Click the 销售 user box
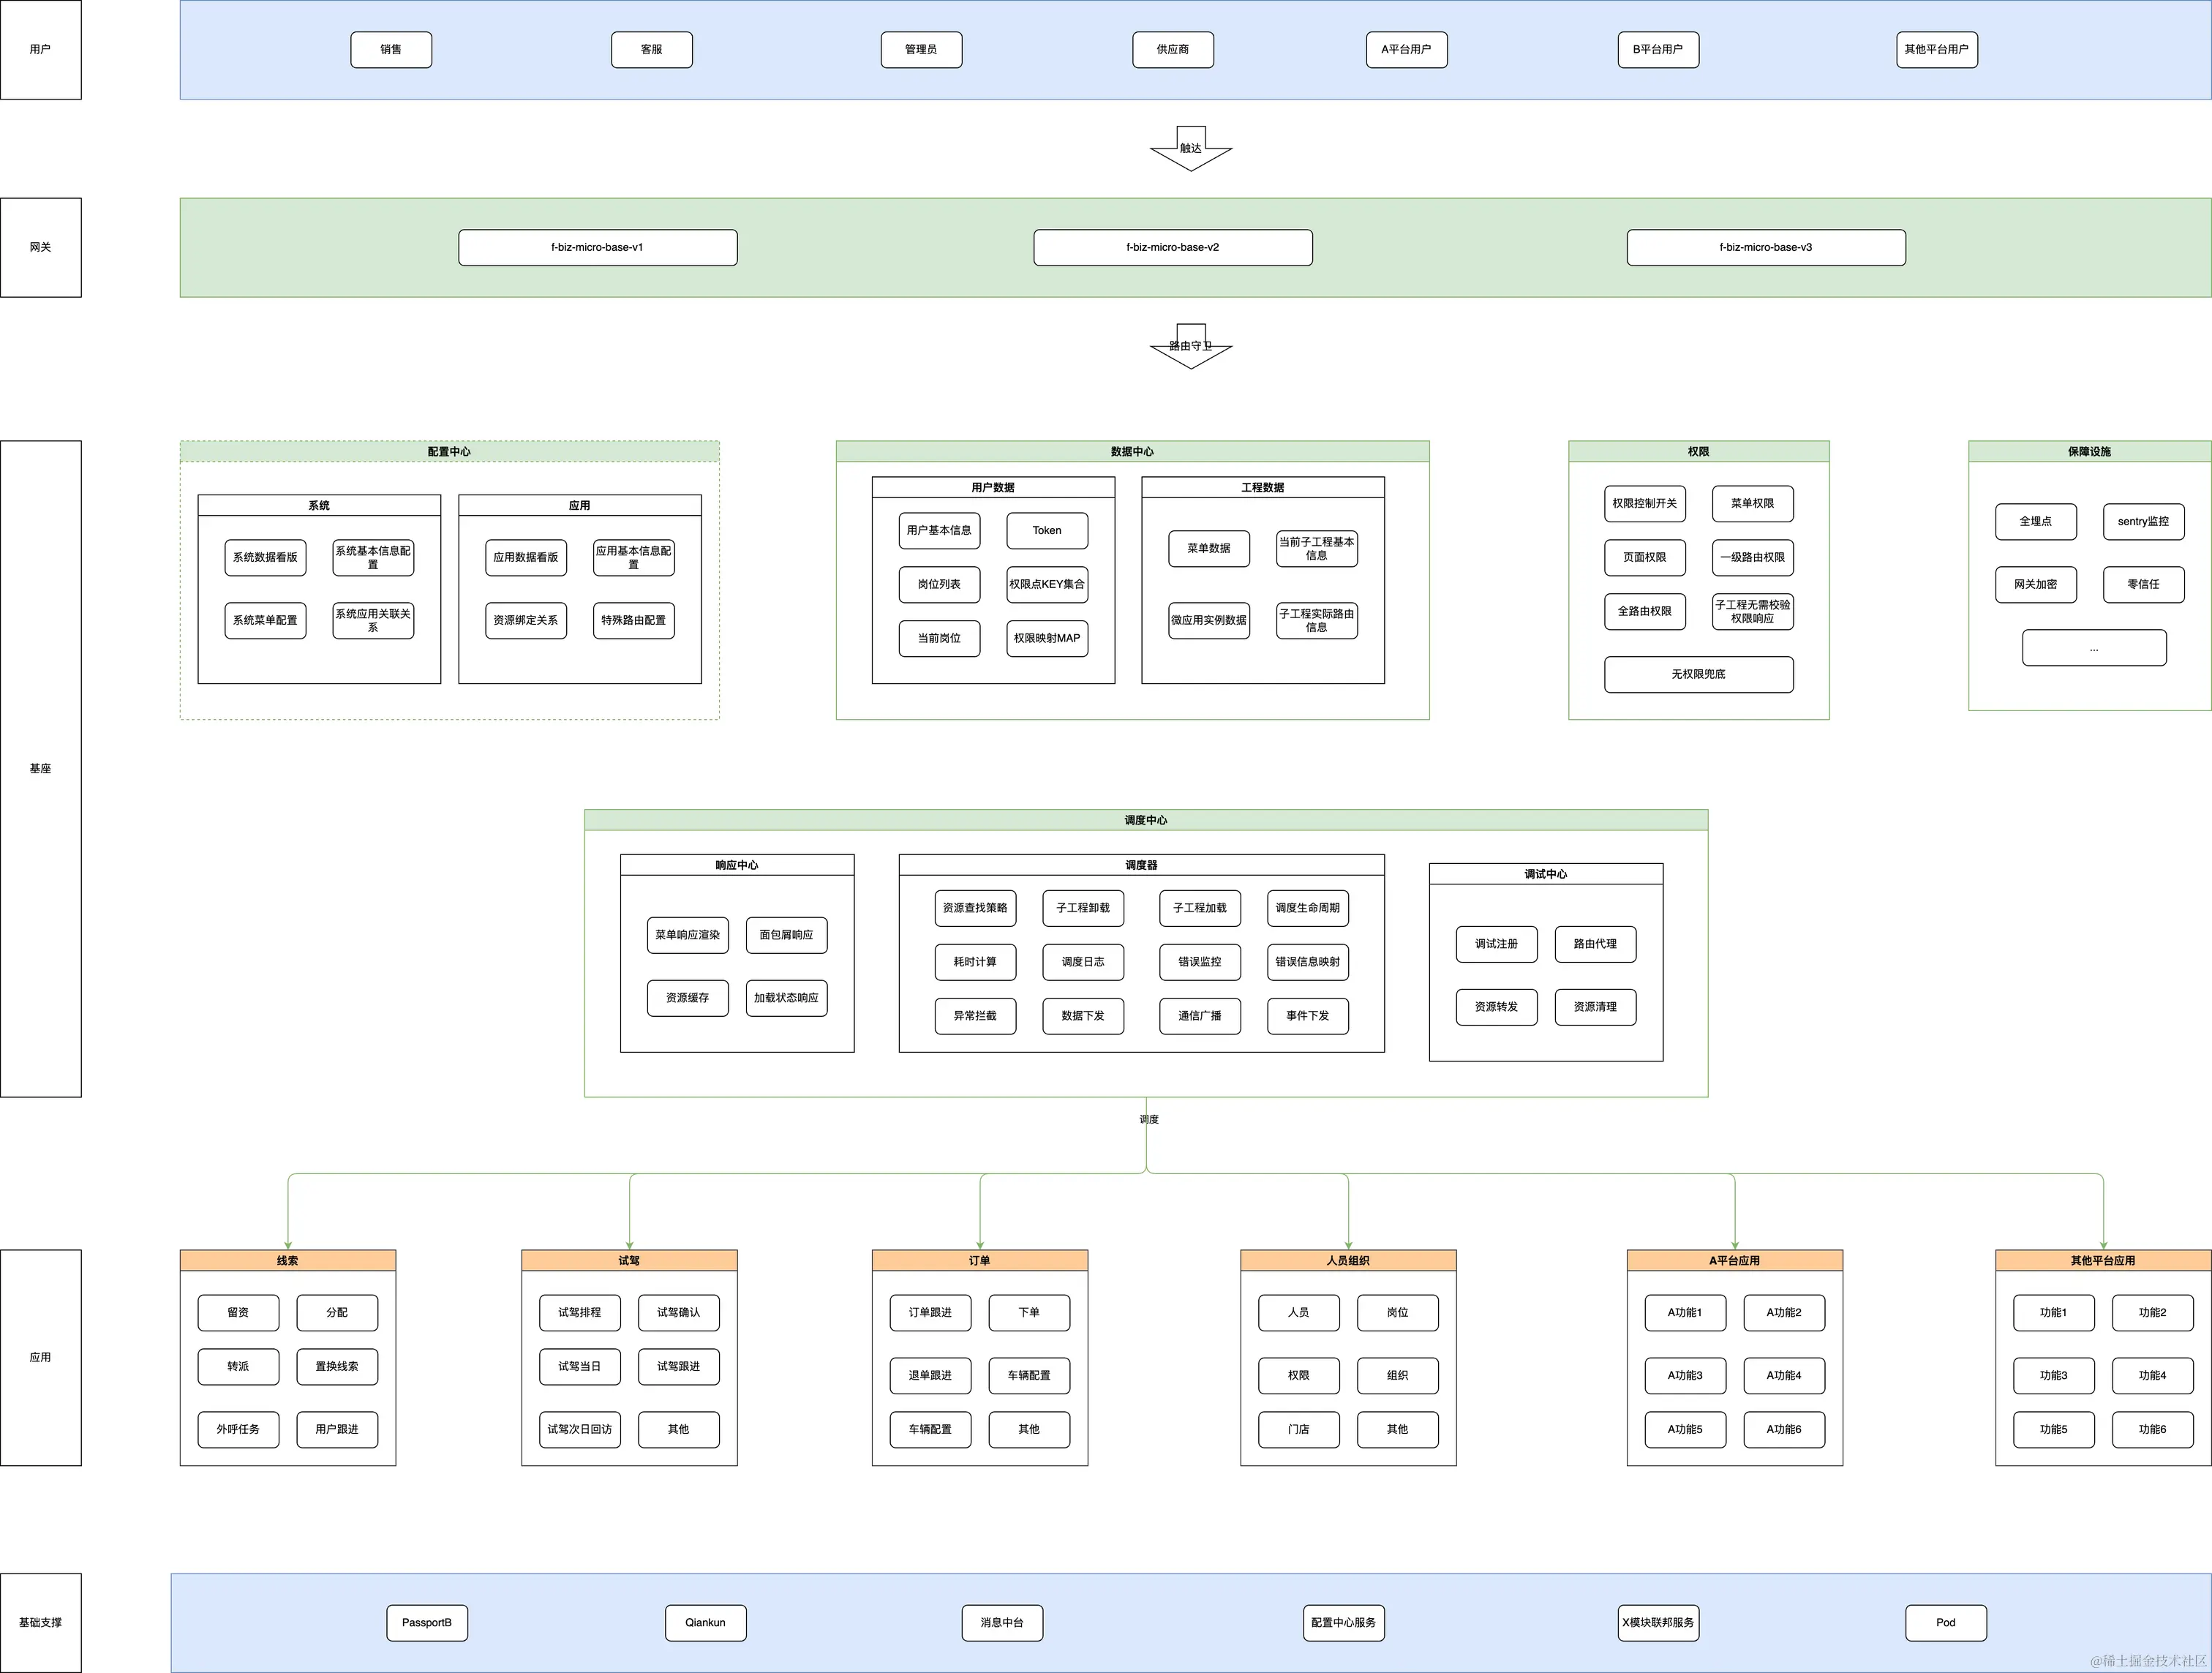 391,49
